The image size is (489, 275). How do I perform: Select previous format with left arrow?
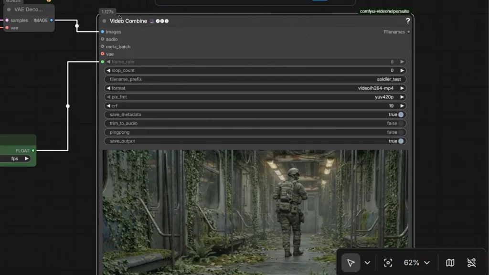[108, 88]
